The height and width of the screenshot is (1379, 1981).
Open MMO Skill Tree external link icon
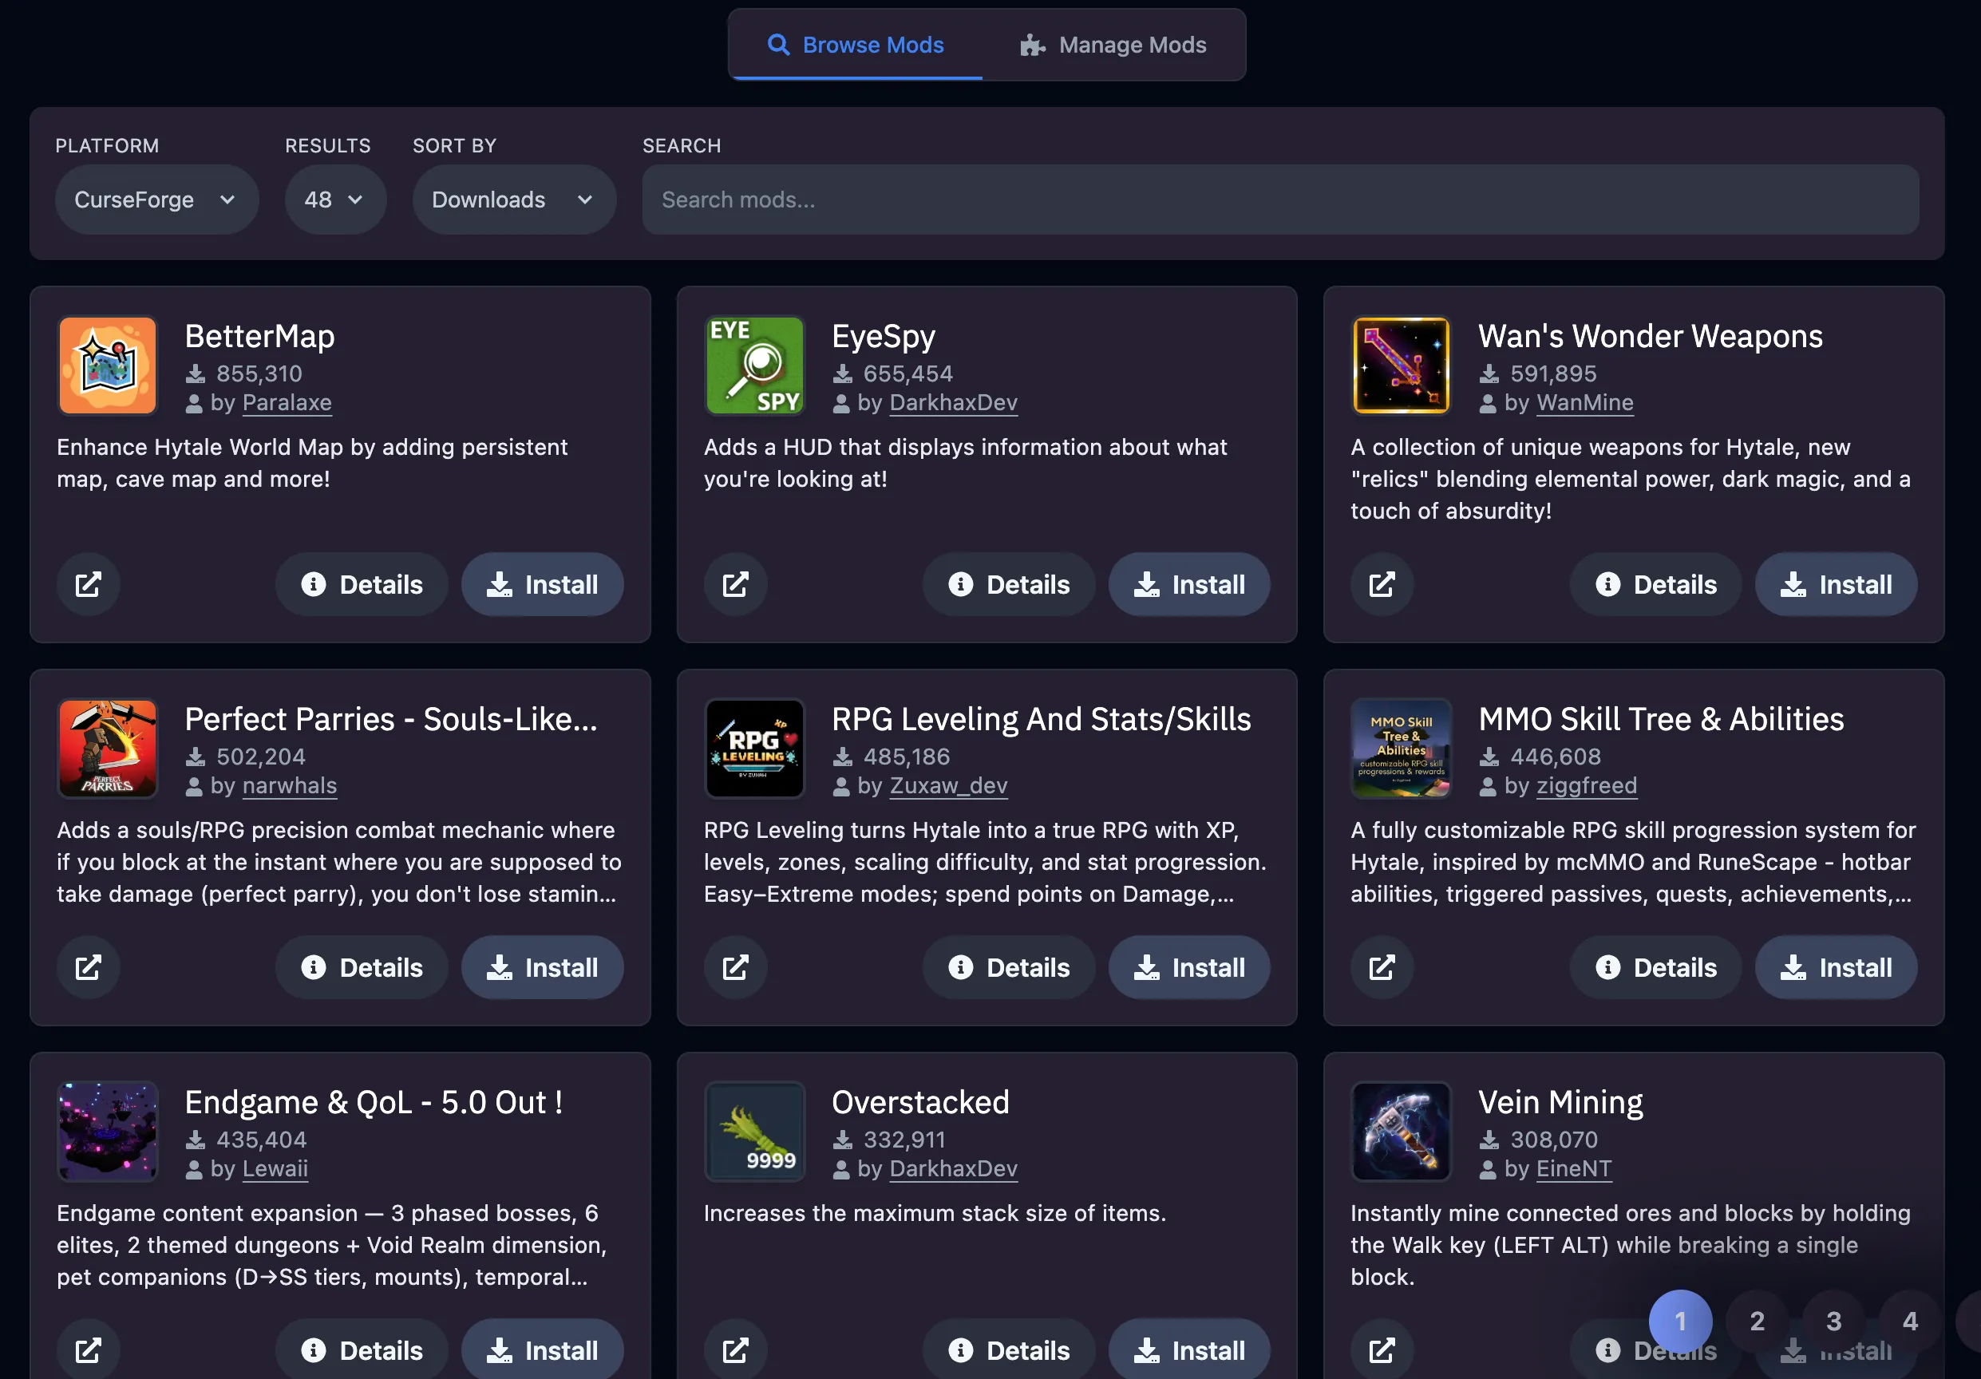point(1382,966)
